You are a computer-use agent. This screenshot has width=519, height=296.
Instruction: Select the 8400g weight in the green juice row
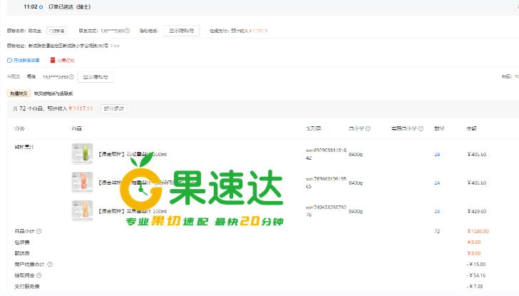[x=356, y=154]
